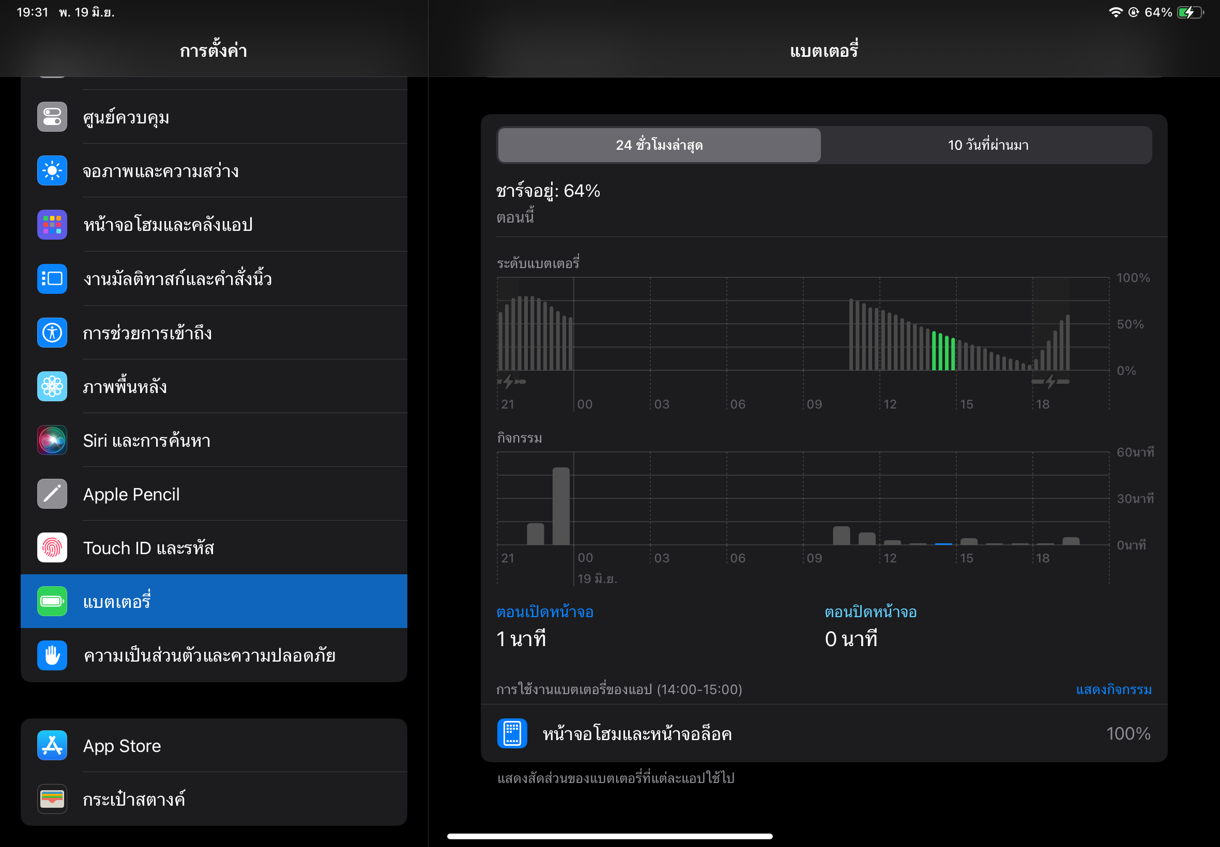Open Touch ID และรหัส settings

coord(214,547)
